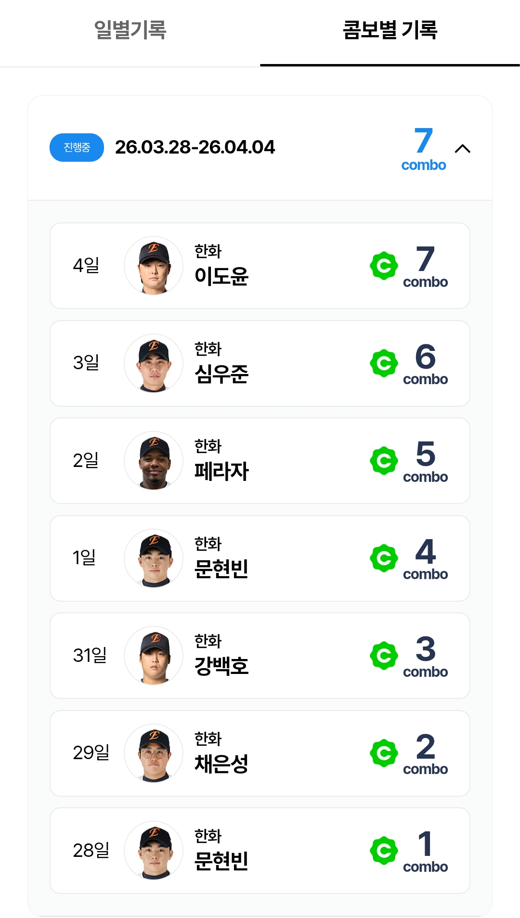This screenshot has height=918, width=520.
Task: Switch to the 일별기록 tab
Action: coord(130,30)
